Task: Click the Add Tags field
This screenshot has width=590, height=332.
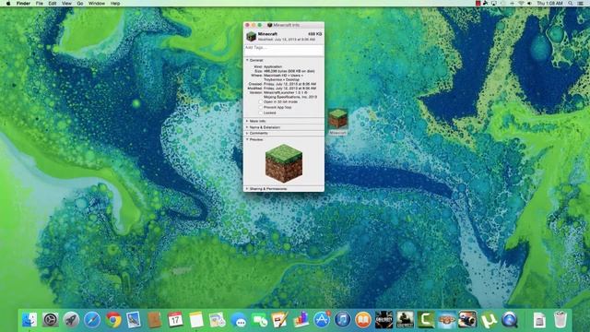Action: (284, 50)
